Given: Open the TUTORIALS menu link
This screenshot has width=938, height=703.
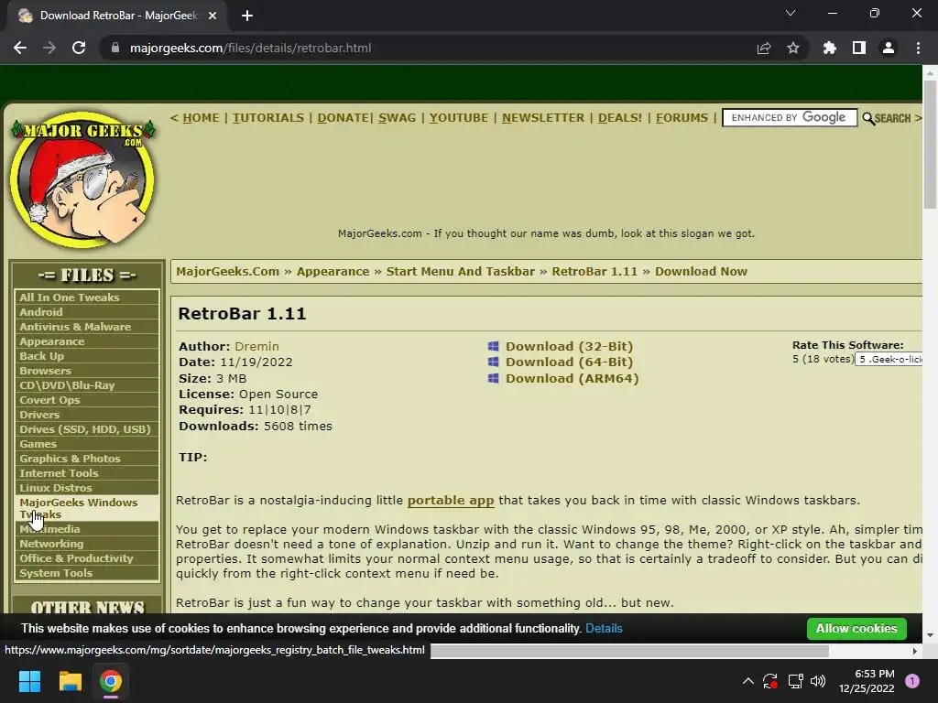Looking at the screenshot, I should [x=268, y=118].
